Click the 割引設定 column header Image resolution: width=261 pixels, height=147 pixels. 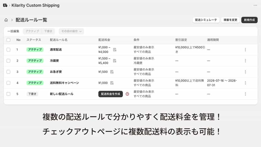(x=181, y=40)
